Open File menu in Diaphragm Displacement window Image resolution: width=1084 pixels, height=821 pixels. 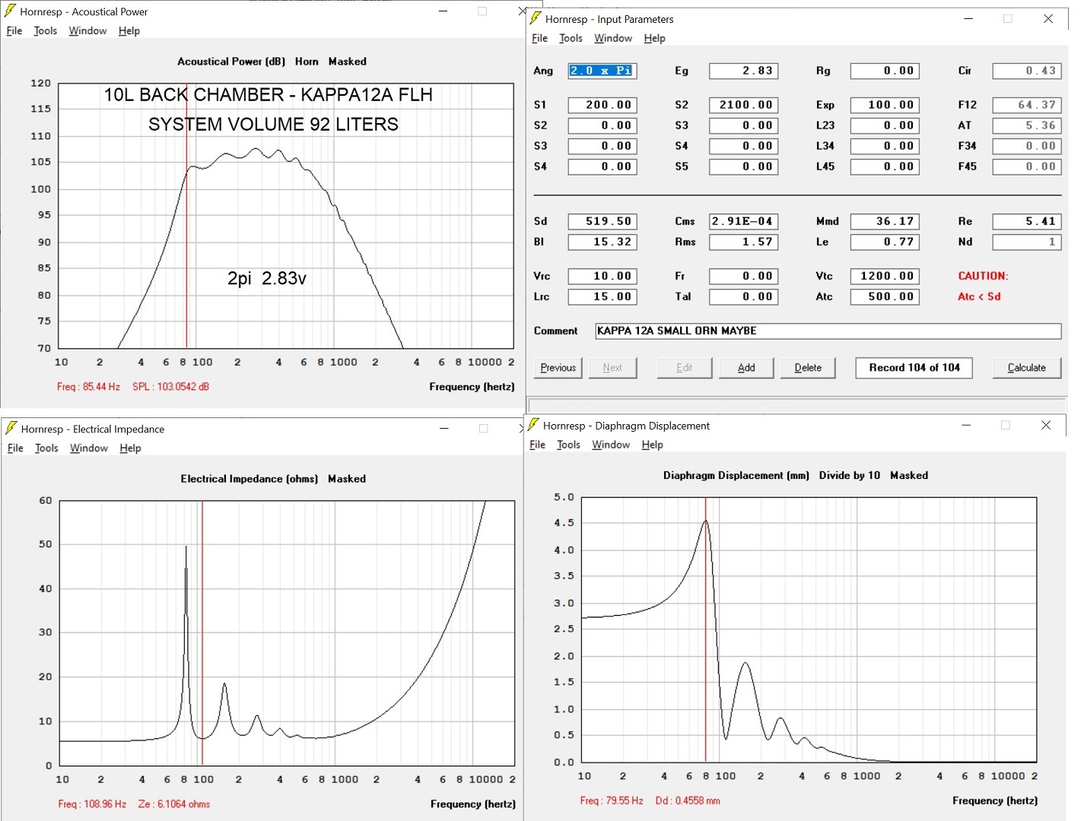pos(537,445)
